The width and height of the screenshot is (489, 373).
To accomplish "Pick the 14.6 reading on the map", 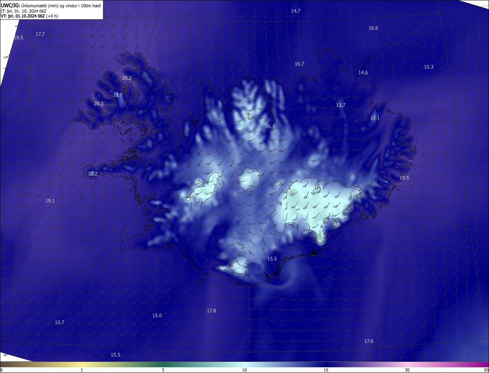I will (x=363, y=73).
